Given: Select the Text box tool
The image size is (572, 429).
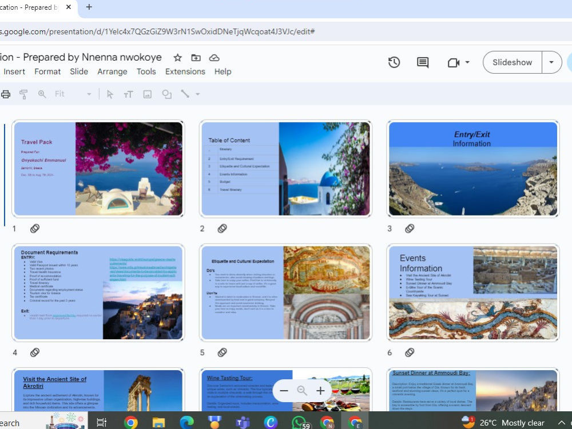Looking at the screenshot, I should (x=128, y=94).
